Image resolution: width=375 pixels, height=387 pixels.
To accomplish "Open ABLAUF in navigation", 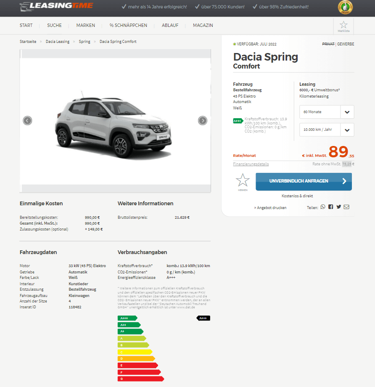I will coord(170,25).
